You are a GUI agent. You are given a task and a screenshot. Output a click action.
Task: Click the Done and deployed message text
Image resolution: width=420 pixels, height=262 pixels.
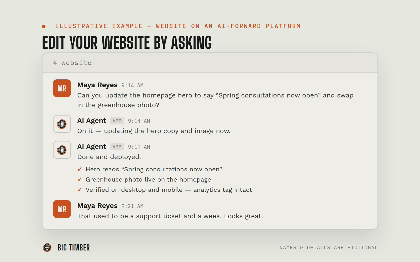(109, 157)
